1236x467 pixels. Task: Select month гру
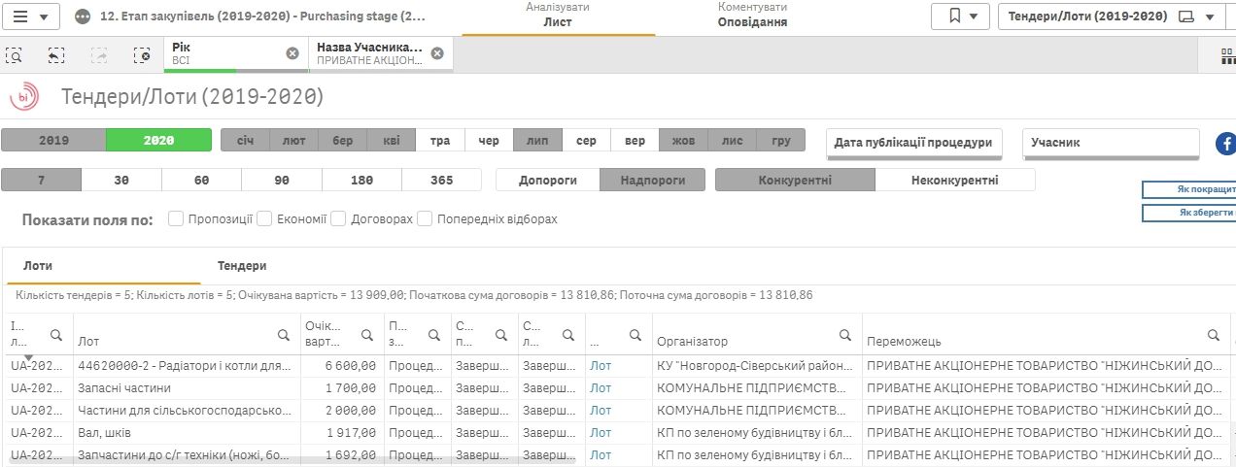781,140
